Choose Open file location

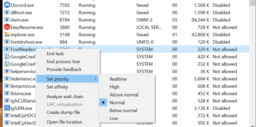64,122
